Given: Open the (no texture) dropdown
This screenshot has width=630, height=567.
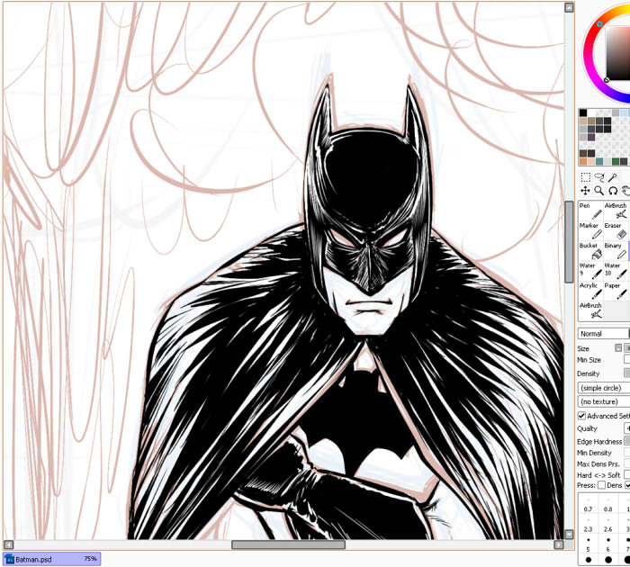Looking at the screenshot, I should (604, 401).
